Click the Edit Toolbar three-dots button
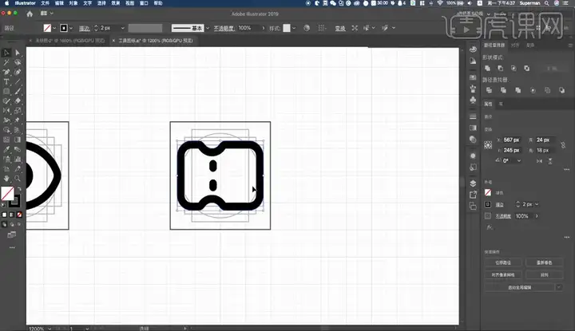Viewport: 575px width, 331px height. (x=12, y=247)
